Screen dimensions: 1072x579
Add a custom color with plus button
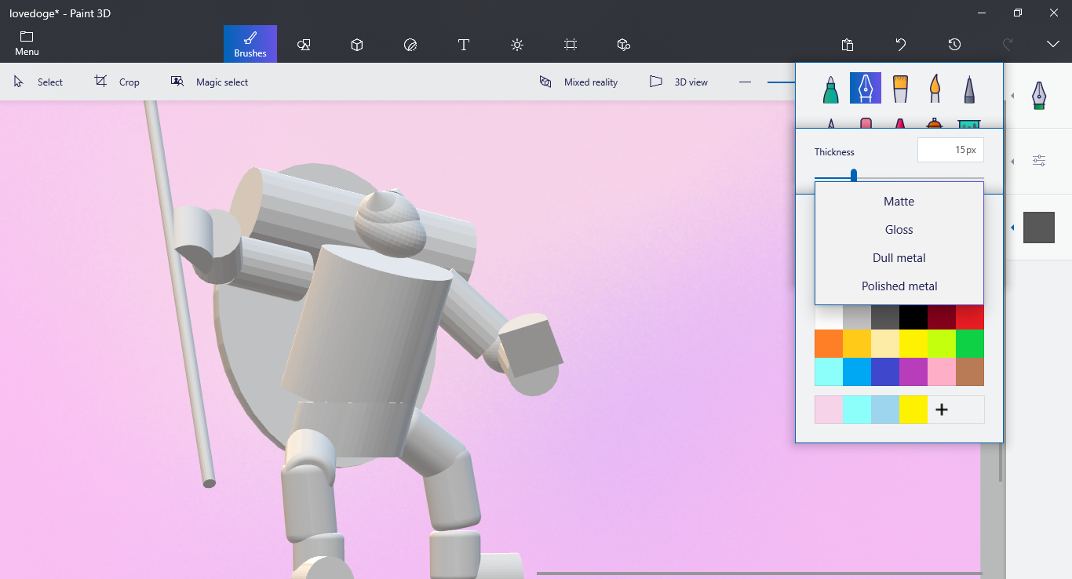tap(942, 410)
